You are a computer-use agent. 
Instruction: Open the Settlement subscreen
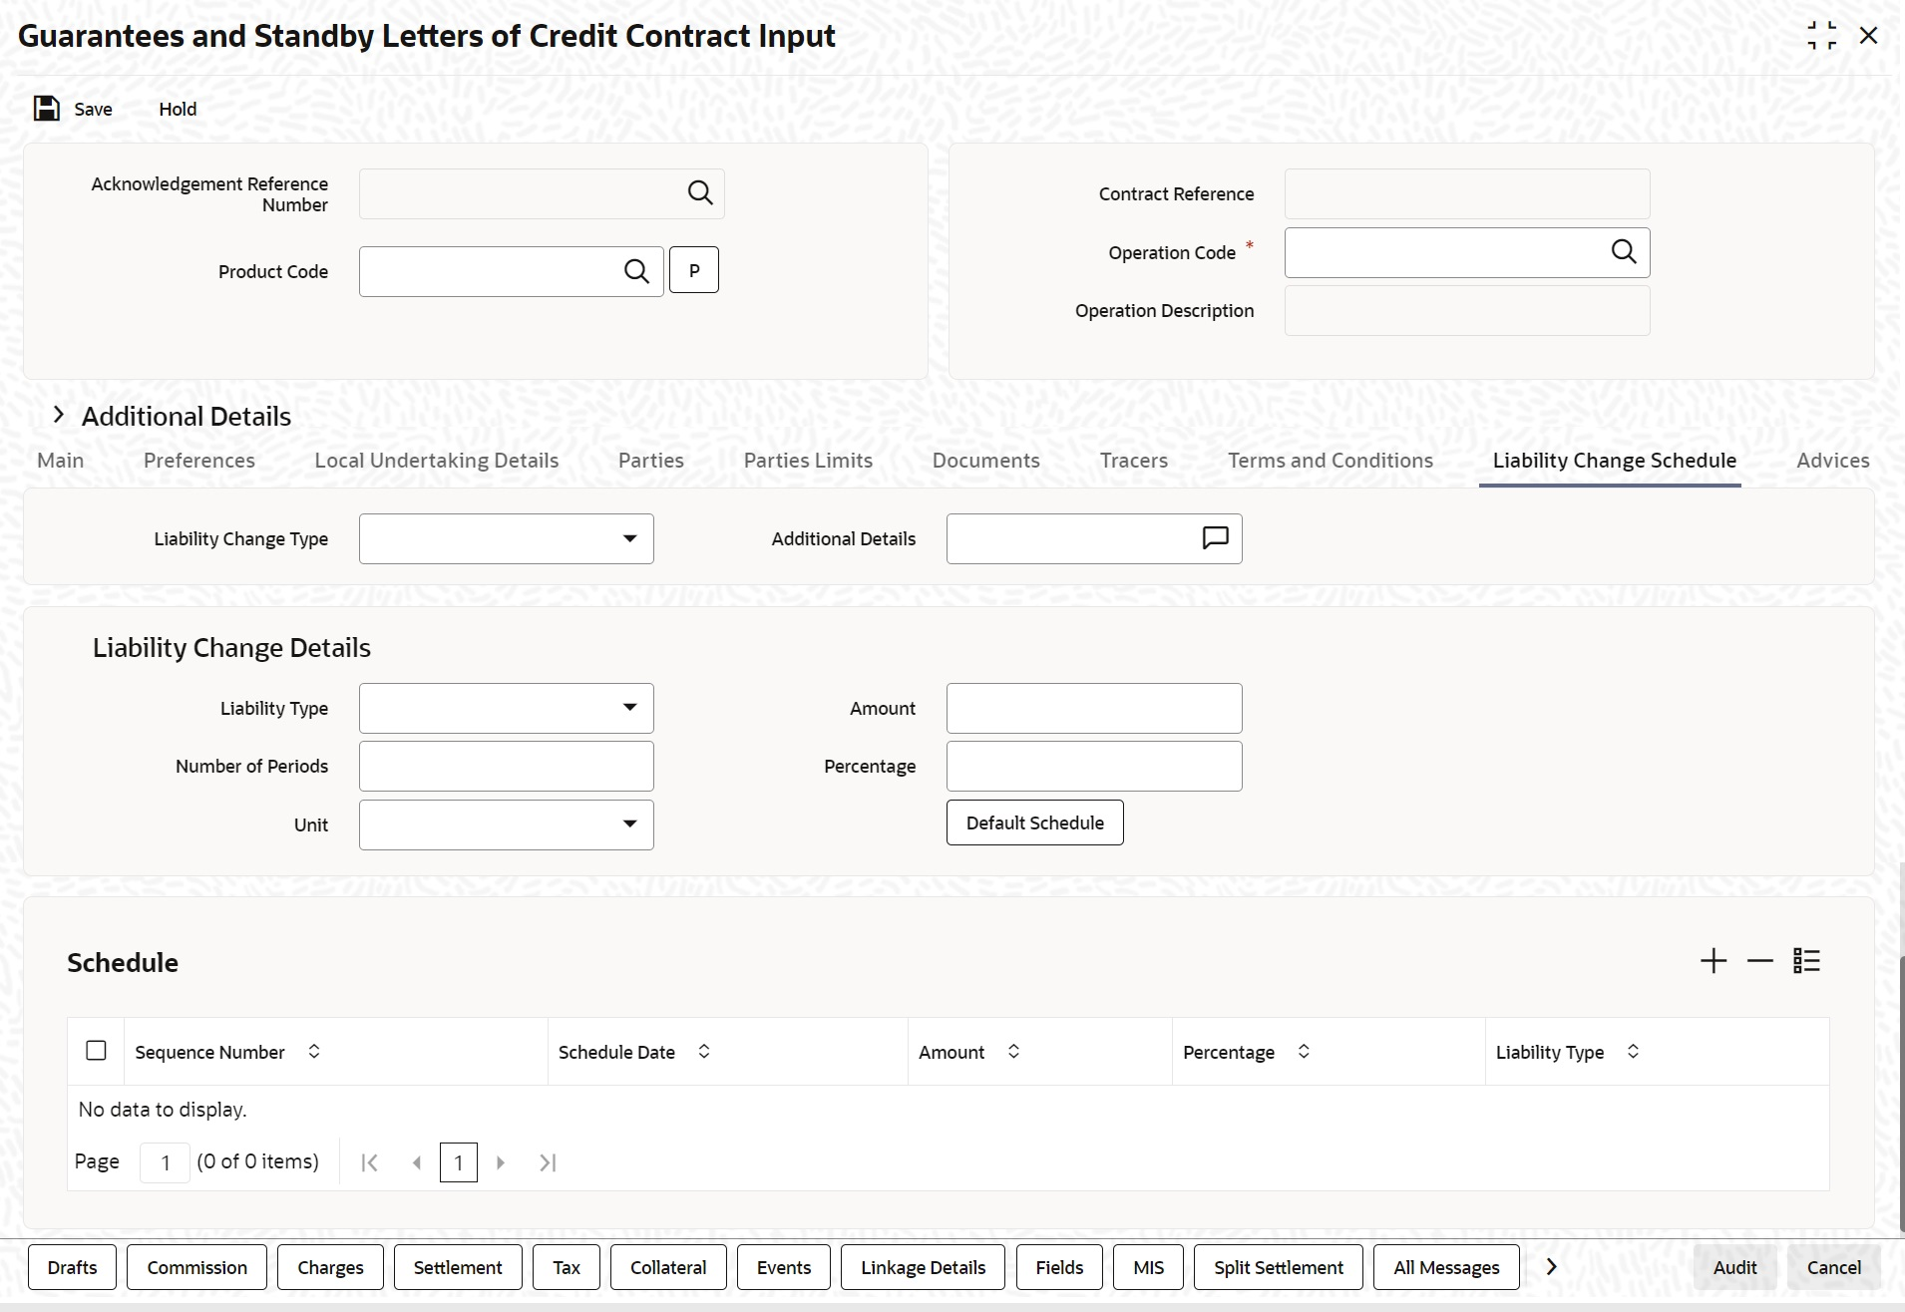[458, 1267]
